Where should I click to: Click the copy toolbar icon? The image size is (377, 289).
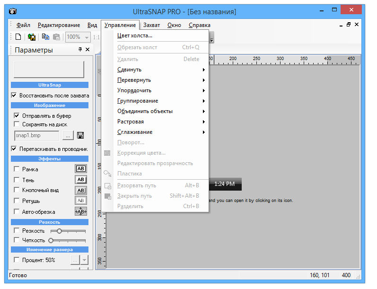(x=45, y=37)
